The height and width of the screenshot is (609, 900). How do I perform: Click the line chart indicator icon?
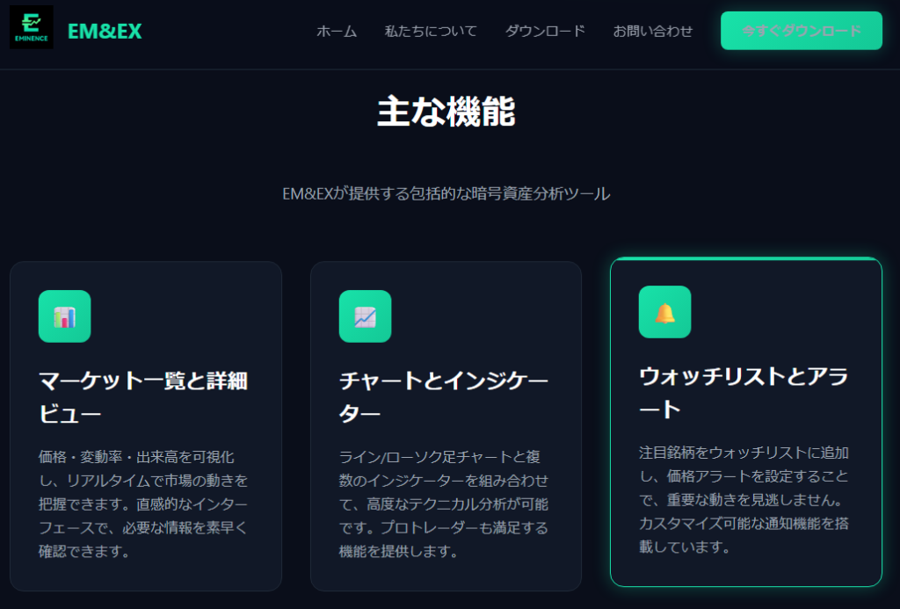point(365,316)
